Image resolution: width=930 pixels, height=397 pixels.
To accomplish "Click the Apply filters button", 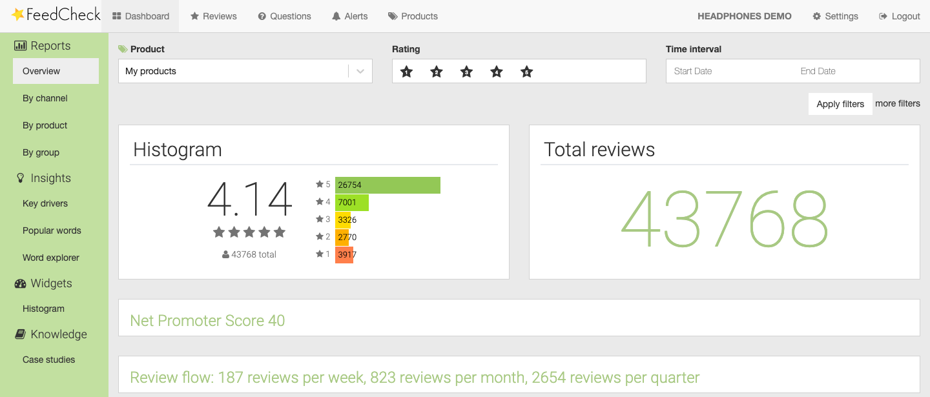I will [x=840, y=104].
